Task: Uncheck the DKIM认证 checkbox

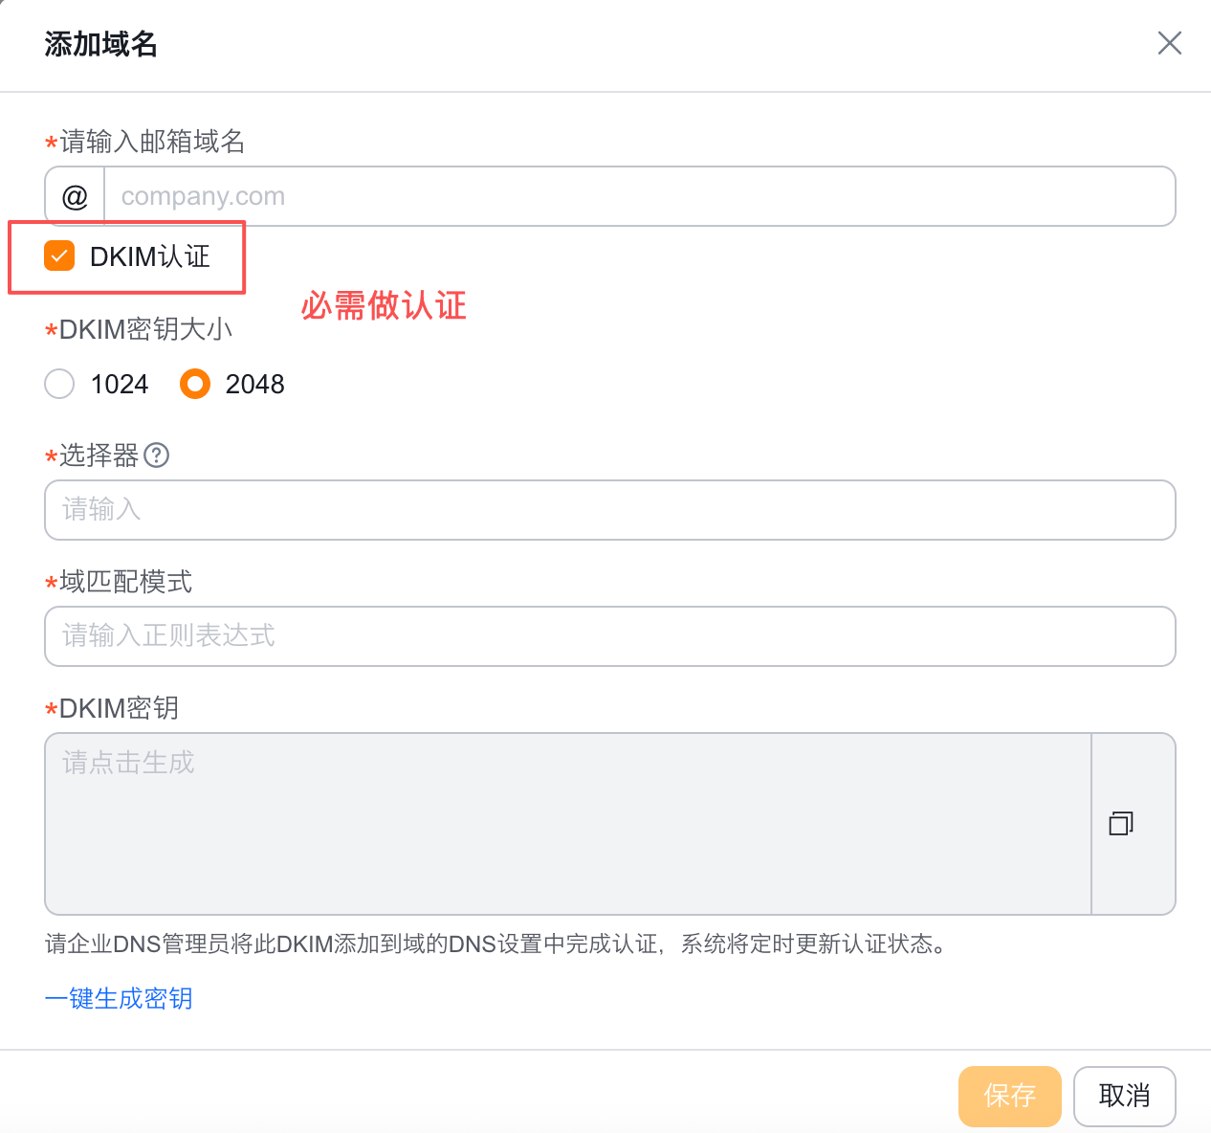Action: pos(59,256)
